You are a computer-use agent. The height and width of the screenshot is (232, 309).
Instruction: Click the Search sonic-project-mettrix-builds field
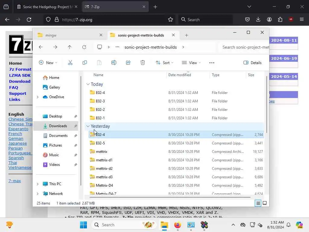click(244, 47)
